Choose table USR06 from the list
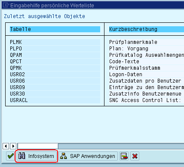The width and height of the screenshot is (184, 167). 55,81
